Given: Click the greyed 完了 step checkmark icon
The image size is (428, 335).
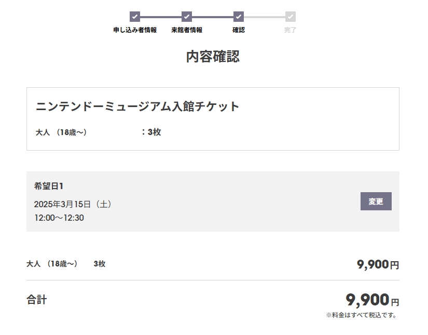Looking at the screenshot, I should 291,17.
